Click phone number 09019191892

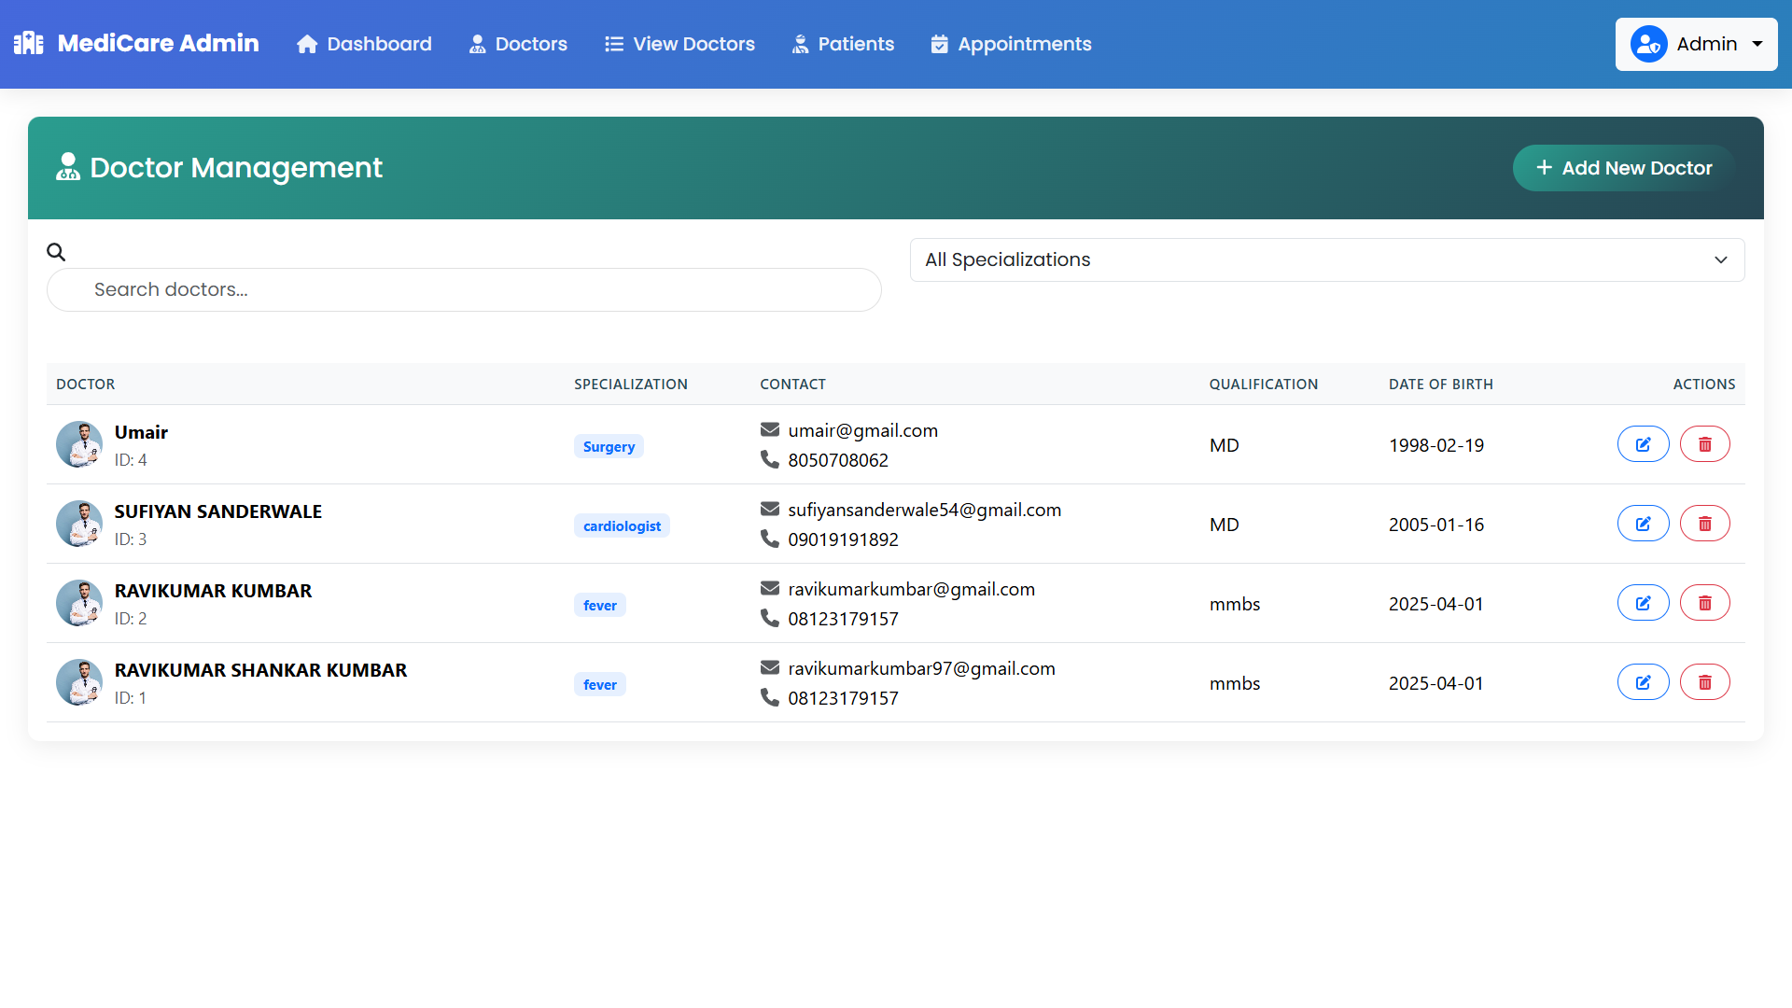coord(843,539)
